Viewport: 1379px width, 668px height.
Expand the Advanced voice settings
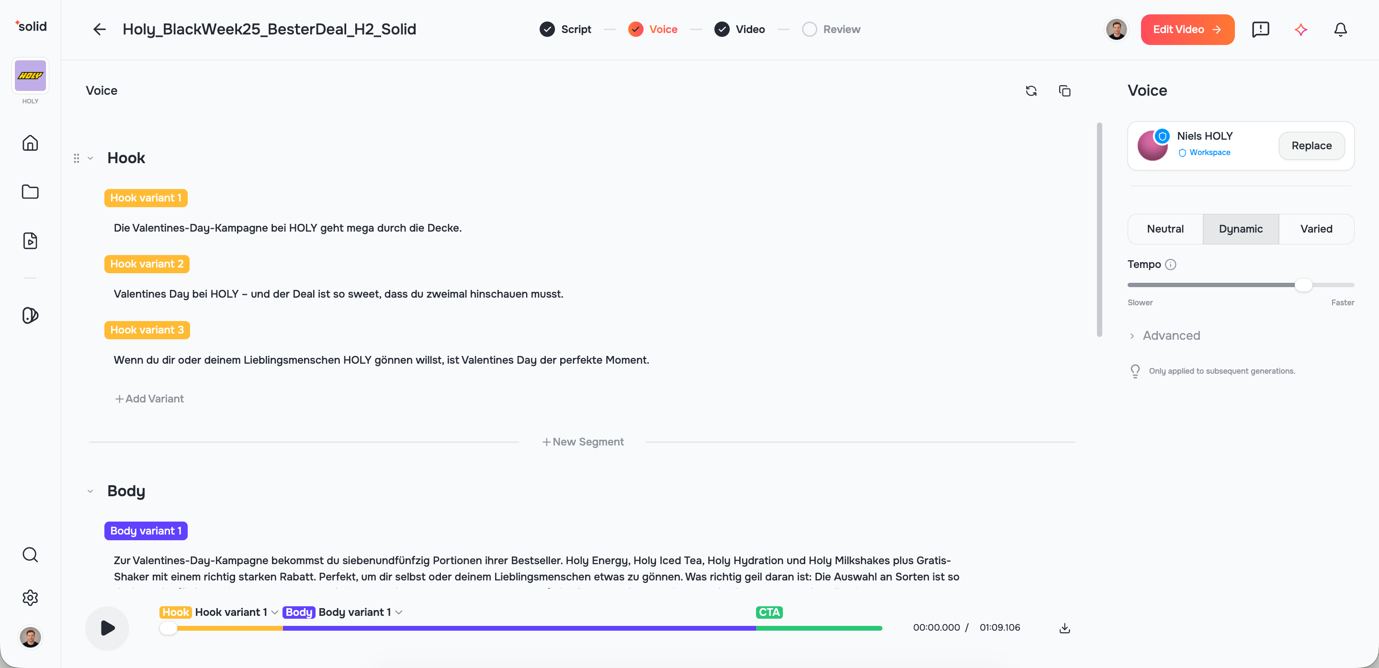click(x=1165, y=335)
